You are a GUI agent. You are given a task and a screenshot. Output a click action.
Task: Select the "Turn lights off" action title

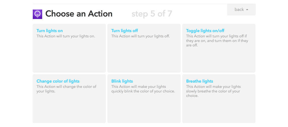(x=124, y=31)
